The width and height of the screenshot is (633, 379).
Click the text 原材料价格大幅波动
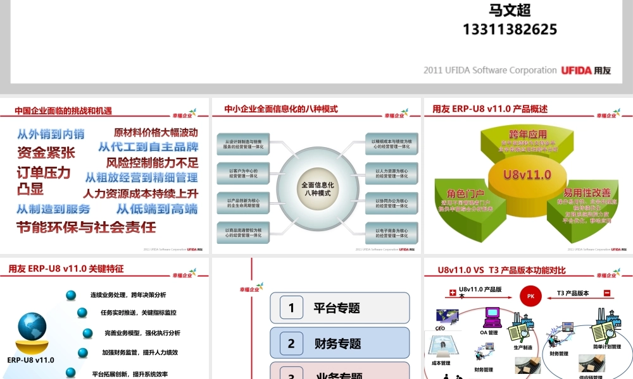tap(156, 133)
